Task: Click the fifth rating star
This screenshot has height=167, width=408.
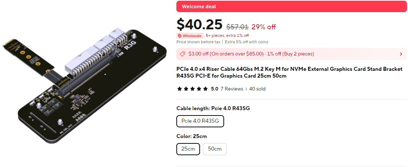Action: pyautogui.click(x=205, y=89)
